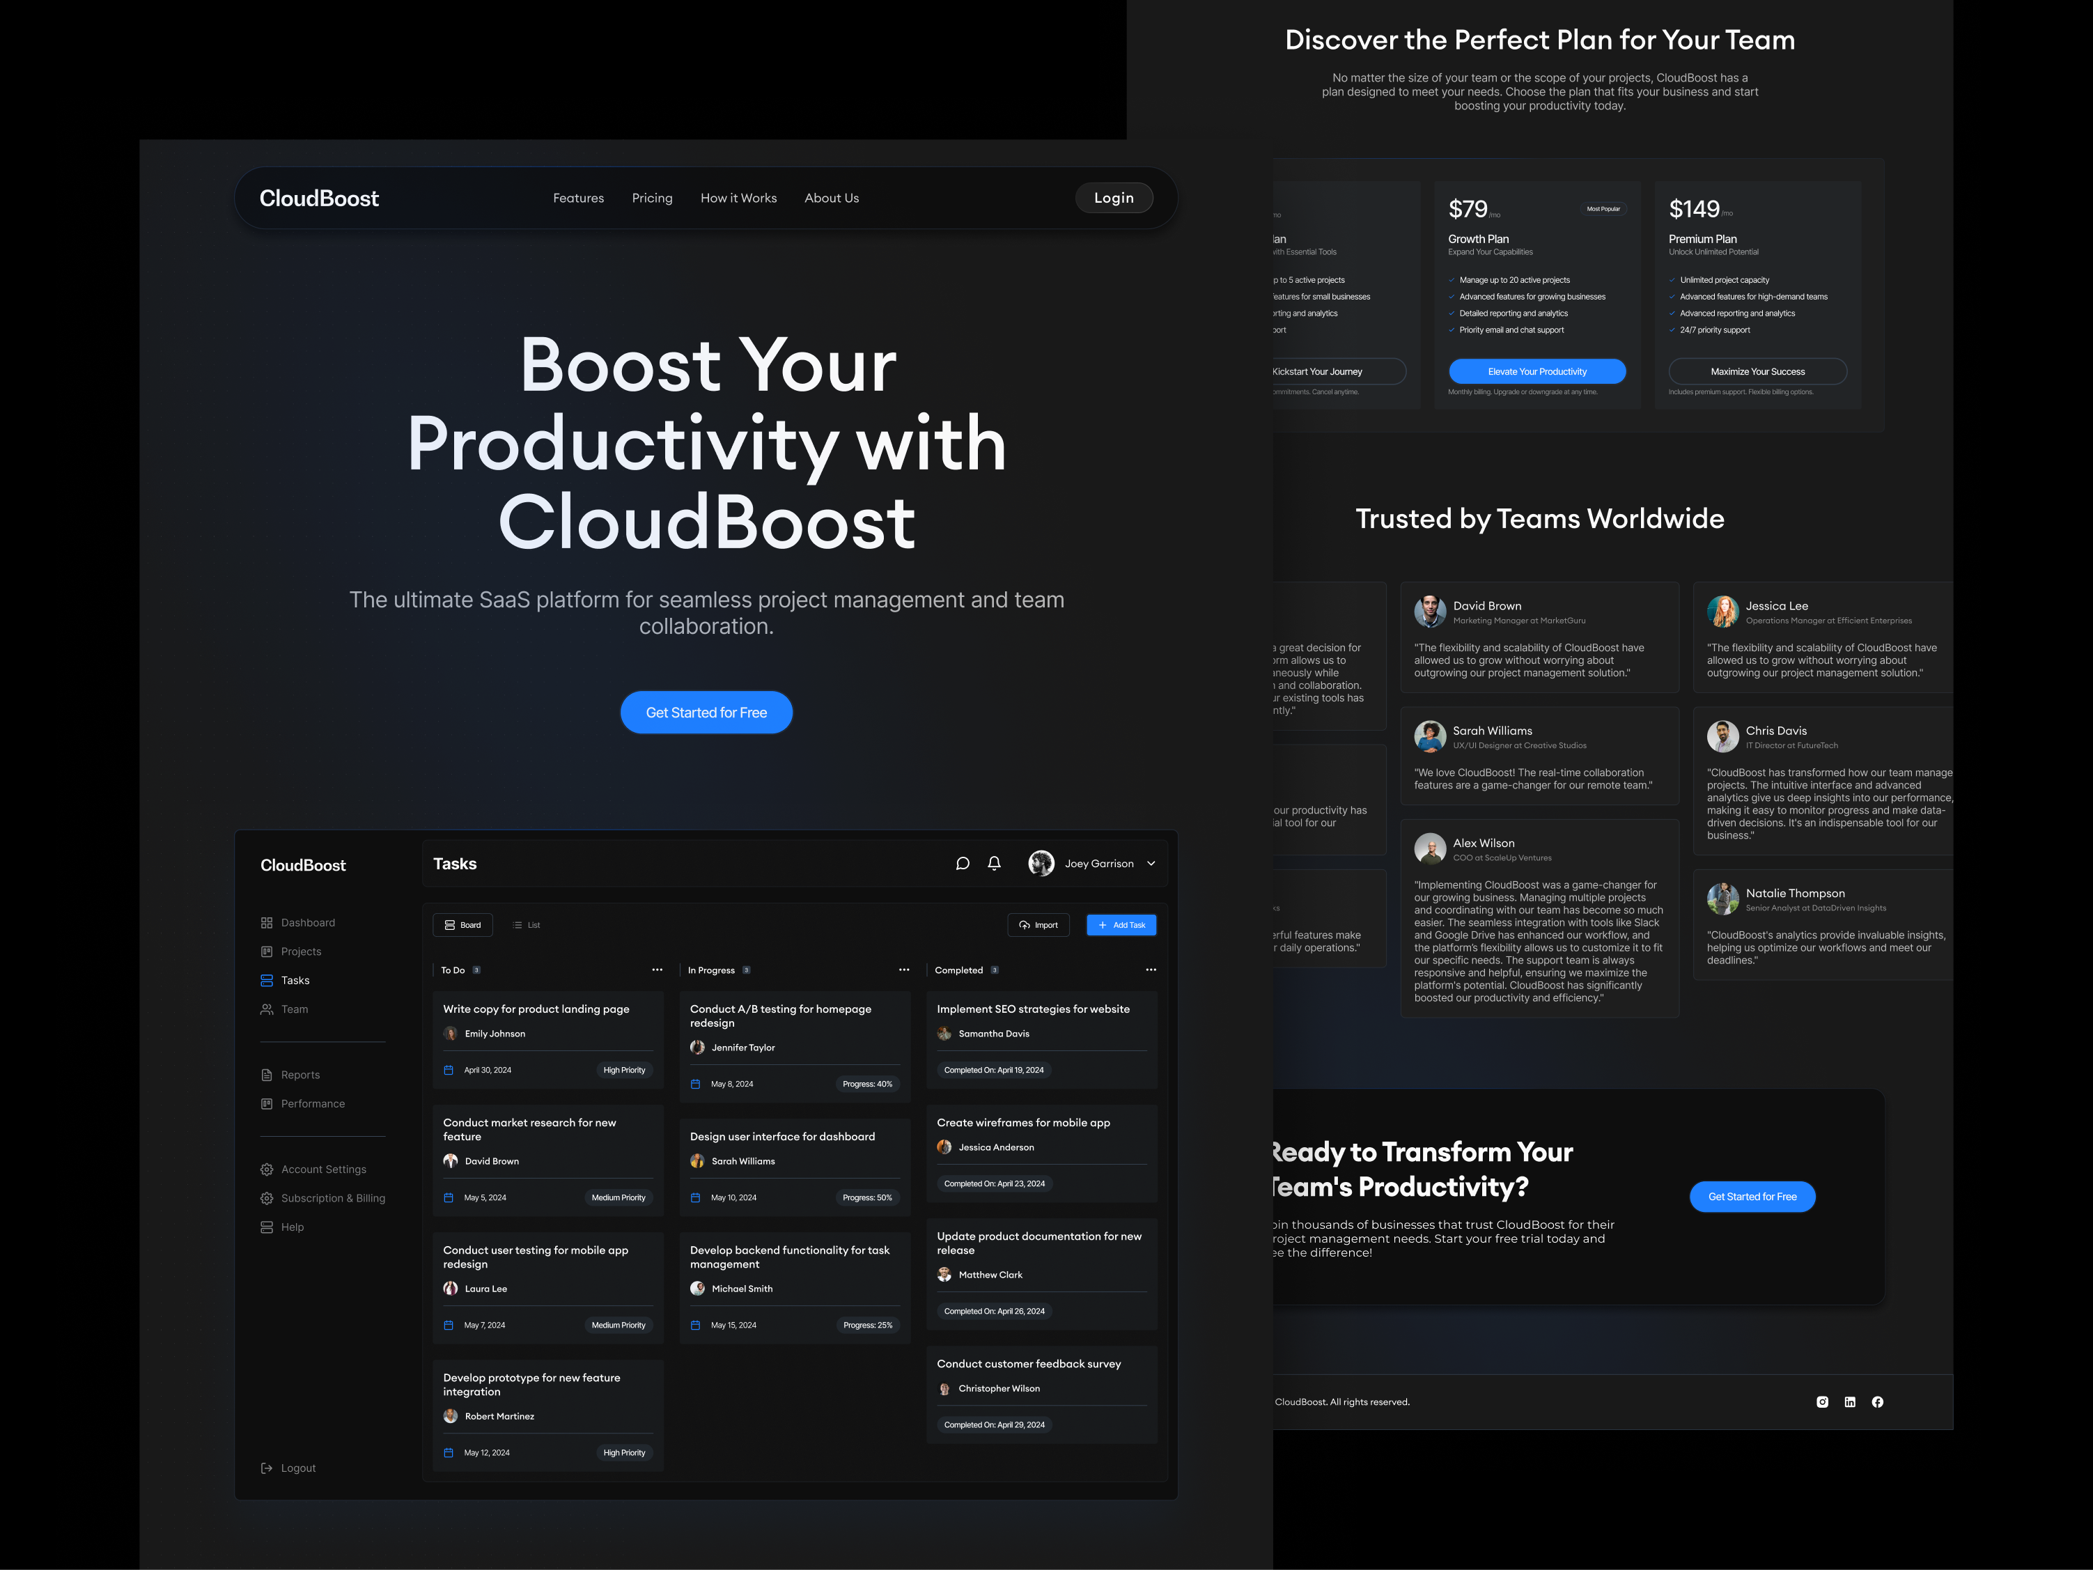Click the Pricing nav link
The width and height of the screenshot is (2093, 1570).
pyautogui.click(x=653, y=198)
